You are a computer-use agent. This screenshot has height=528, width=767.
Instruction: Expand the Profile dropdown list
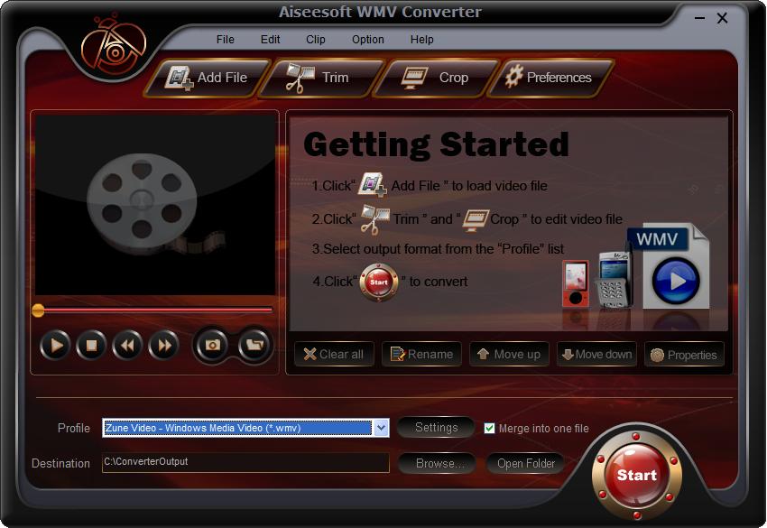(x=381, y=428)
